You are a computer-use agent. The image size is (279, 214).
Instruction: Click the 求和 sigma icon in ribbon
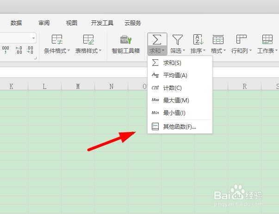[x=157, y=39]
